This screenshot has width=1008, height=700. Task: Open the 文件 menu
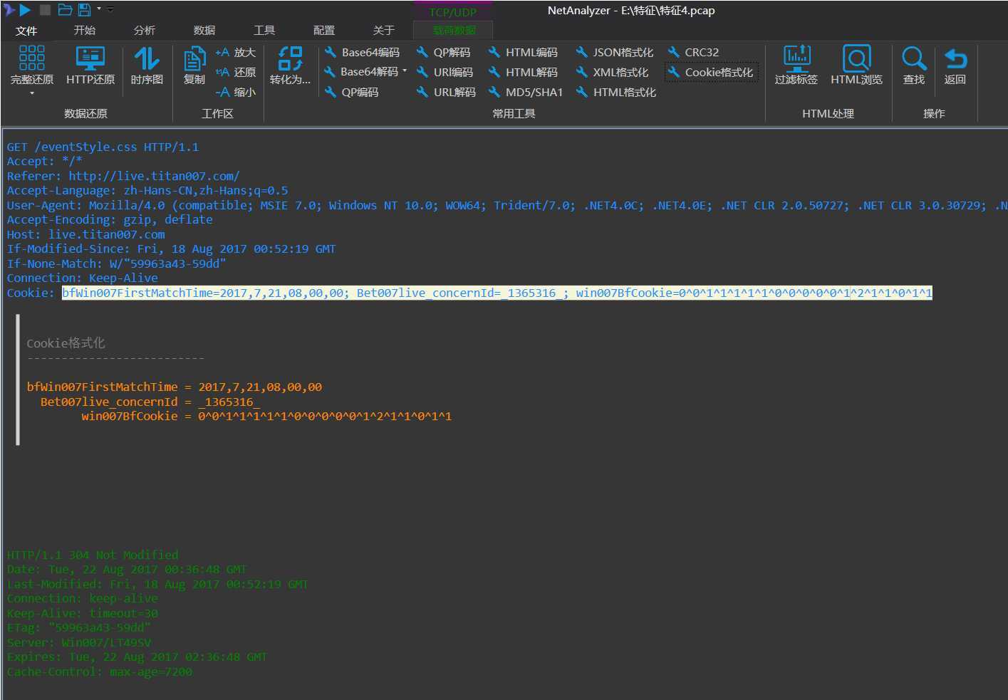(x=26, y=31)
